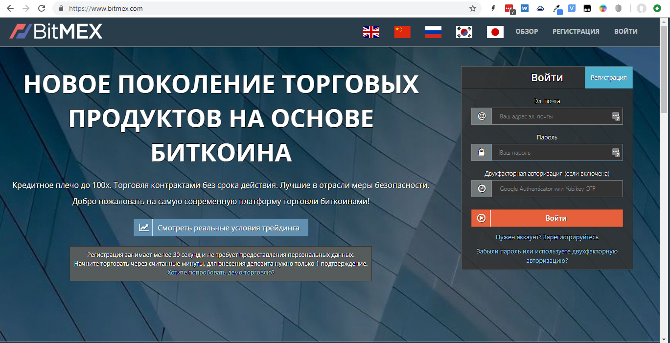Focus the two-factor OTP field
Viewport: 670px width, 343px height.
556,189
